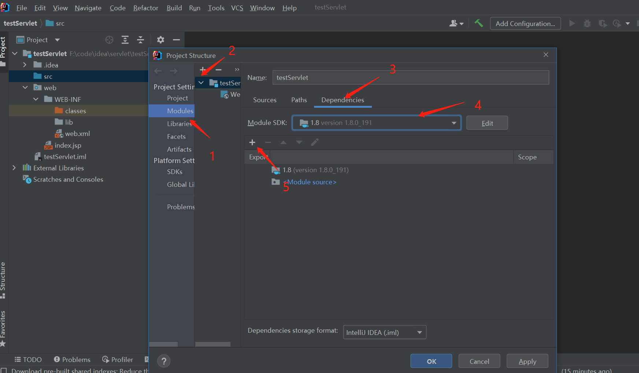Click the move dependency up arrow icon

tap(283, 142)
